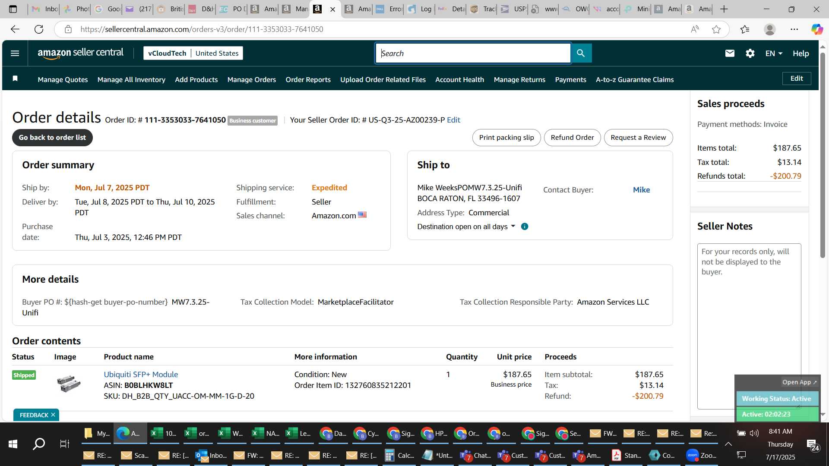This screenshot has height=466, width=829.
Task: Go back to previous page in browser
Action: 15,29
